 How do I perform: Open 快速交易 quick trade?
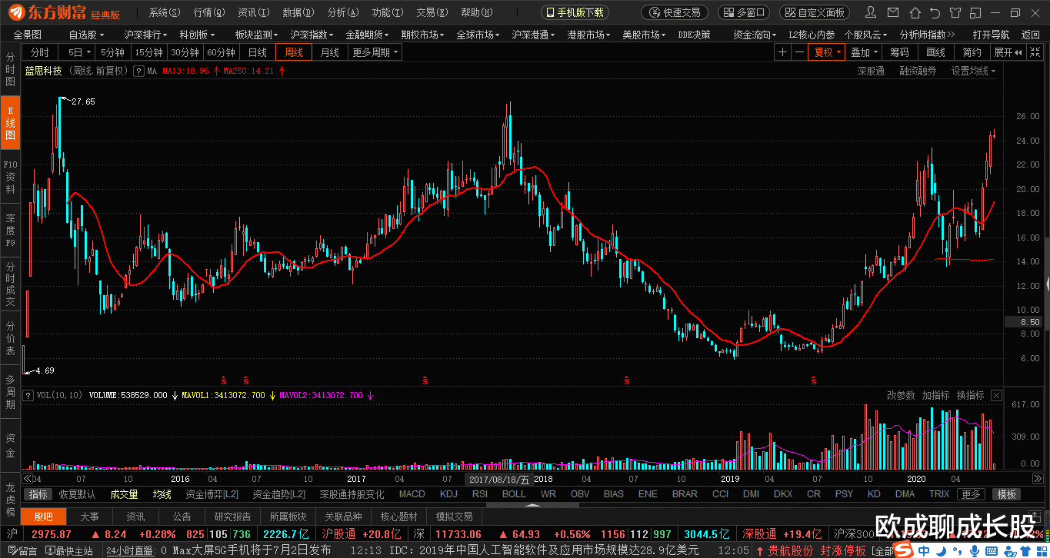675,12
